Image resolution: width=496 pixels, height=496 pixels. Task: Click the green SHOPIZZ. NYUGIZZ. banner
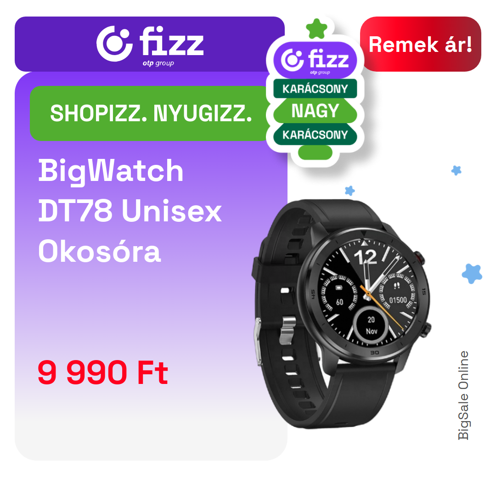point(150,113)
